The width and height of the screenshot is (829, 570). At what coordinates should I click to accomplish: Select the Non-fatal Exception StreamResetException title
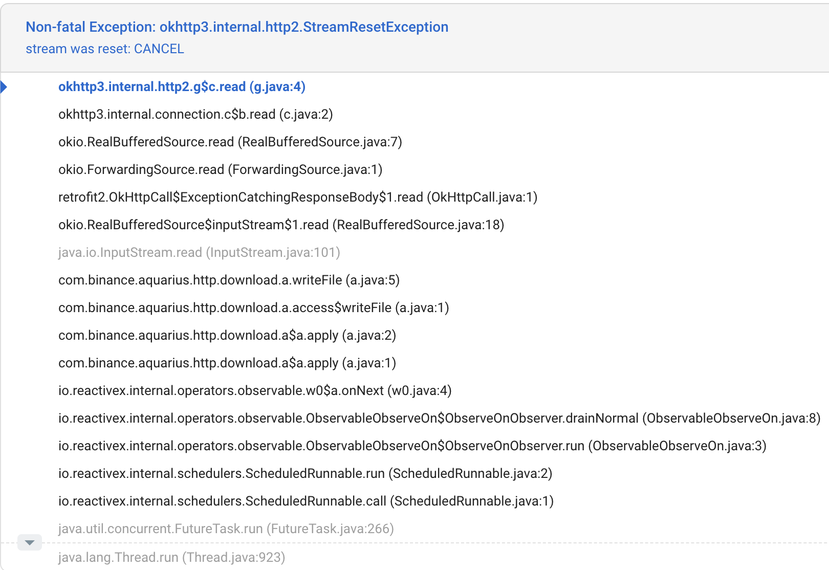tap(237, 27)
